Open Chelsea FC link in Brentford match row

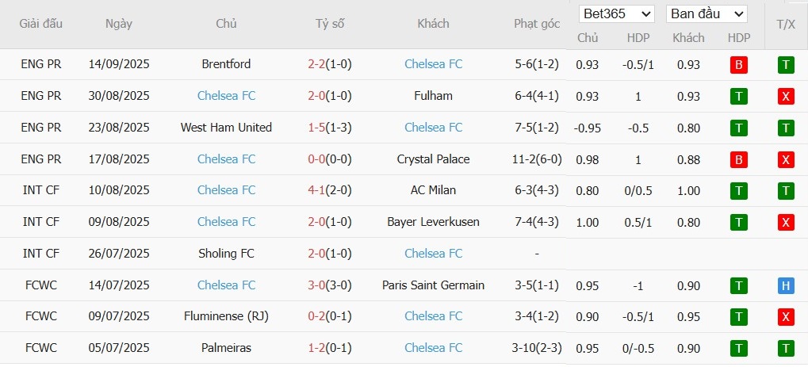(x=433, y=64)
